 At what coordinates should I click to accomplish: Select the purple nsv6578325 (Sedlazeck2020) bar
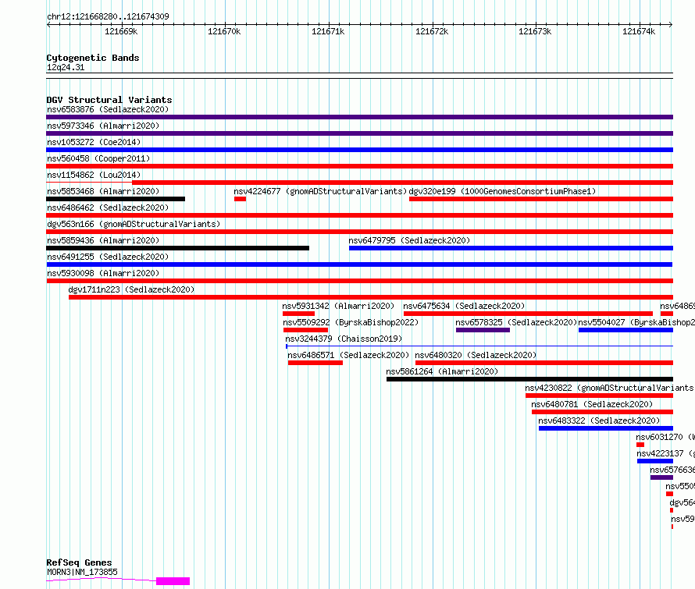[483, 330]
